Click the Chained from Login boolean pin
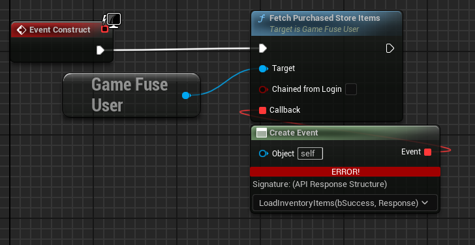The image size is (475, 245). coord(263,89)
